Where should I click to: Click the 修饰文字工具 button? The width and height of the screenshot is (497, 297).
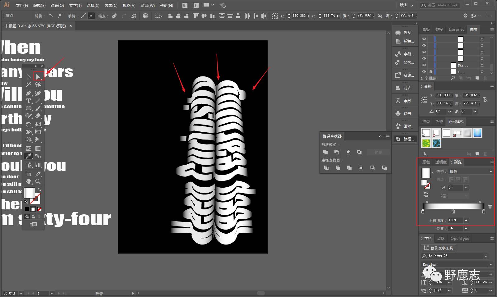point(439,248)
